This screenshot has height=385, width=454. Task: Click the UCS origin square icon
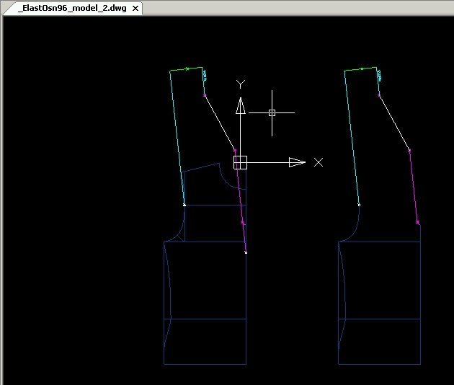(x=240, y=162)
